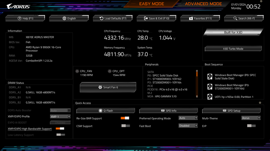Click the EXPO AI BOOST Disabled selector
This screenshot has width=270, height=151.
(x=60, y=123)
